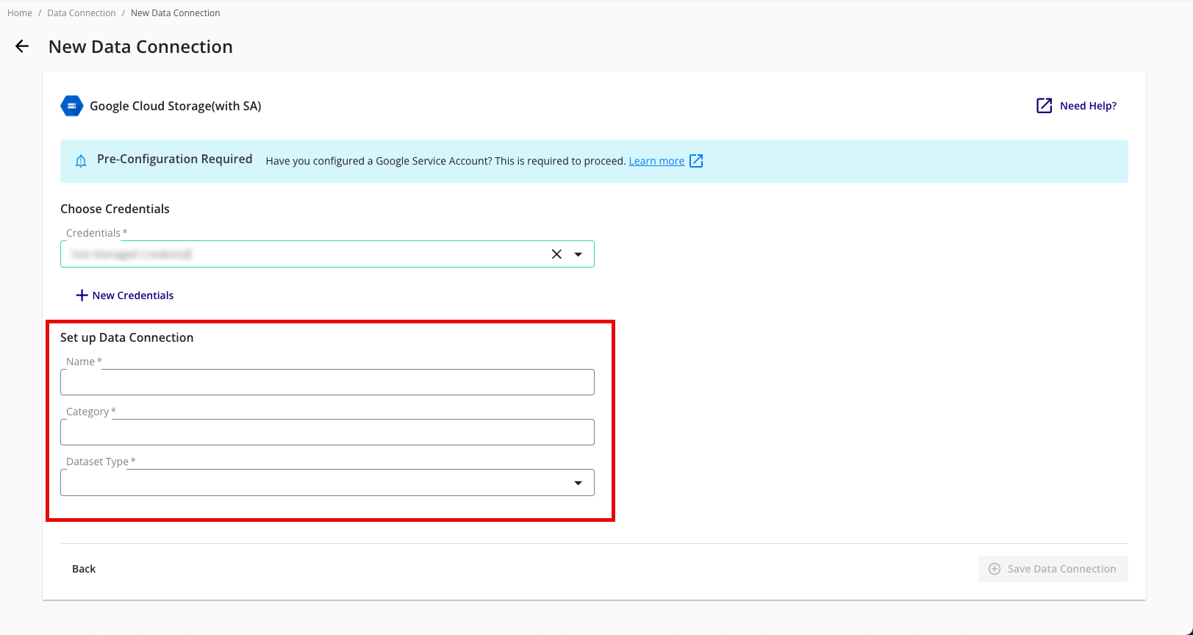Open the Learn more link
Image resolution: width=1193 pixels, height=635 pixels.
tap(656, 161)
